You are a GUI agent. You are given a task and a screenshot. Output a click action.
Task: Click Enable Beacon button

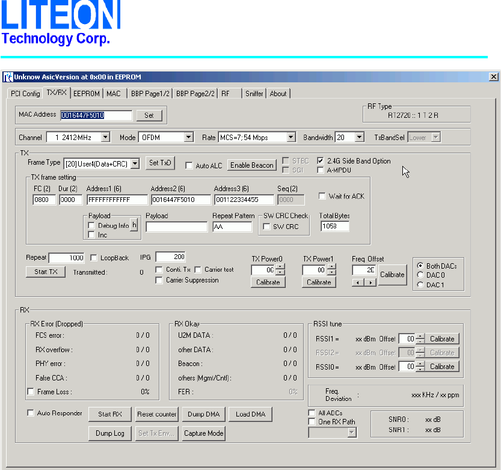[x=252, y=165]
